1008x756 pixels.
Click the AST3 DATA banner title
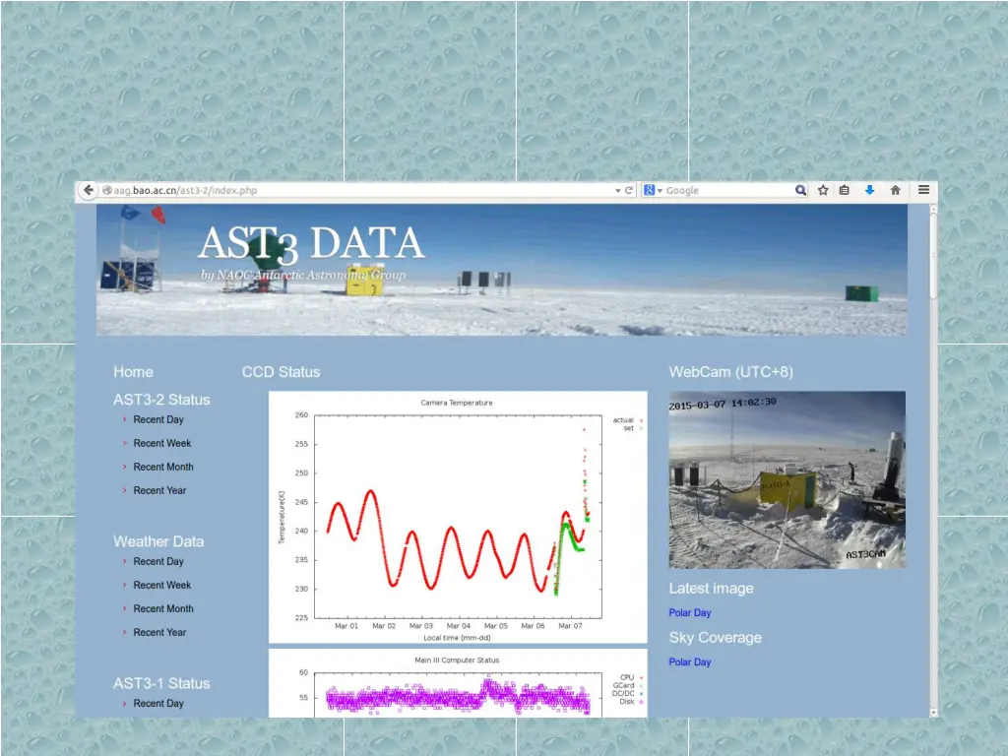pyautogui.click(x=311, y=244)
